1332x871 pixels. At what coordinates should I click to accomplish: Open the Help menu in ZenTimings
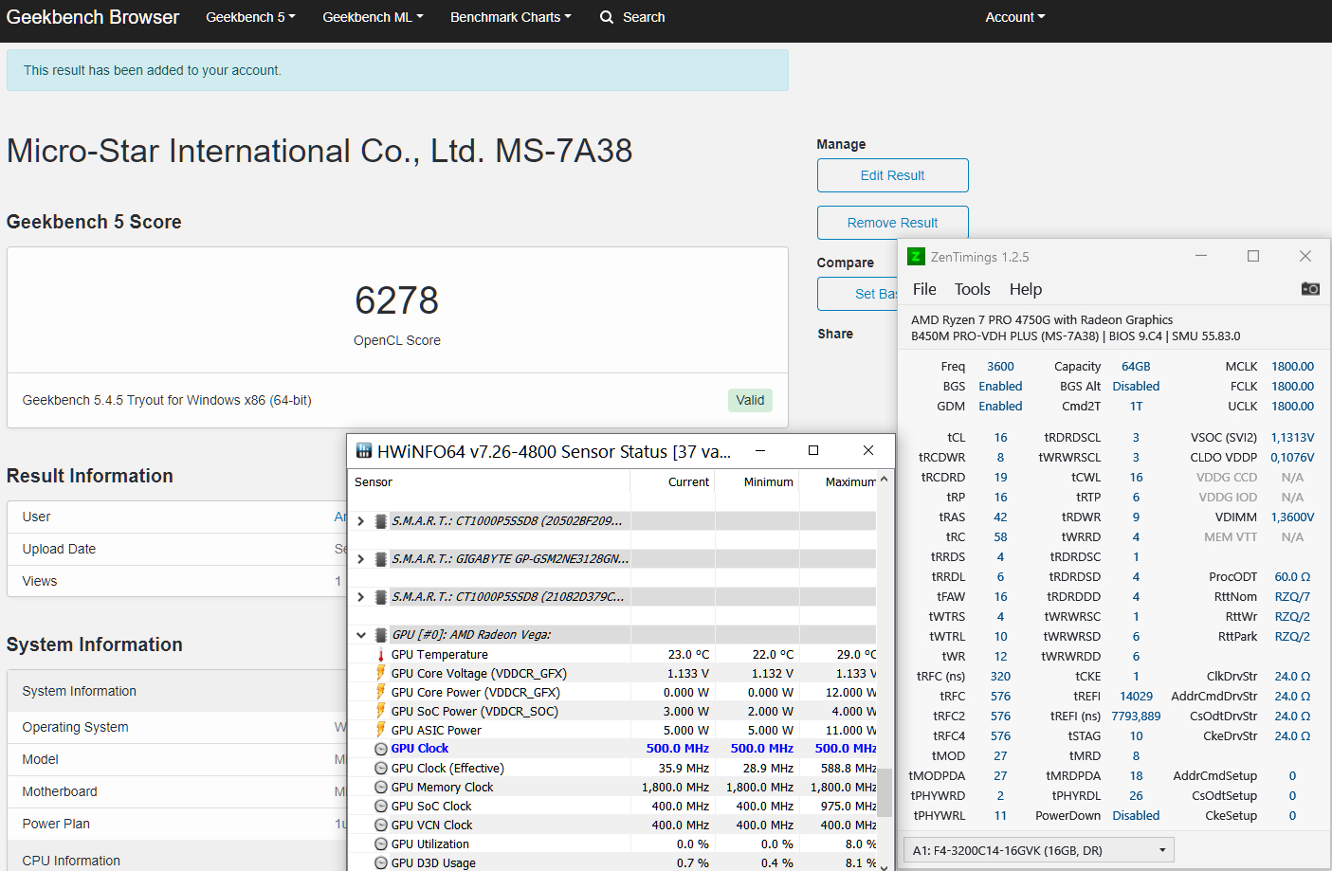pos(1026,289)
